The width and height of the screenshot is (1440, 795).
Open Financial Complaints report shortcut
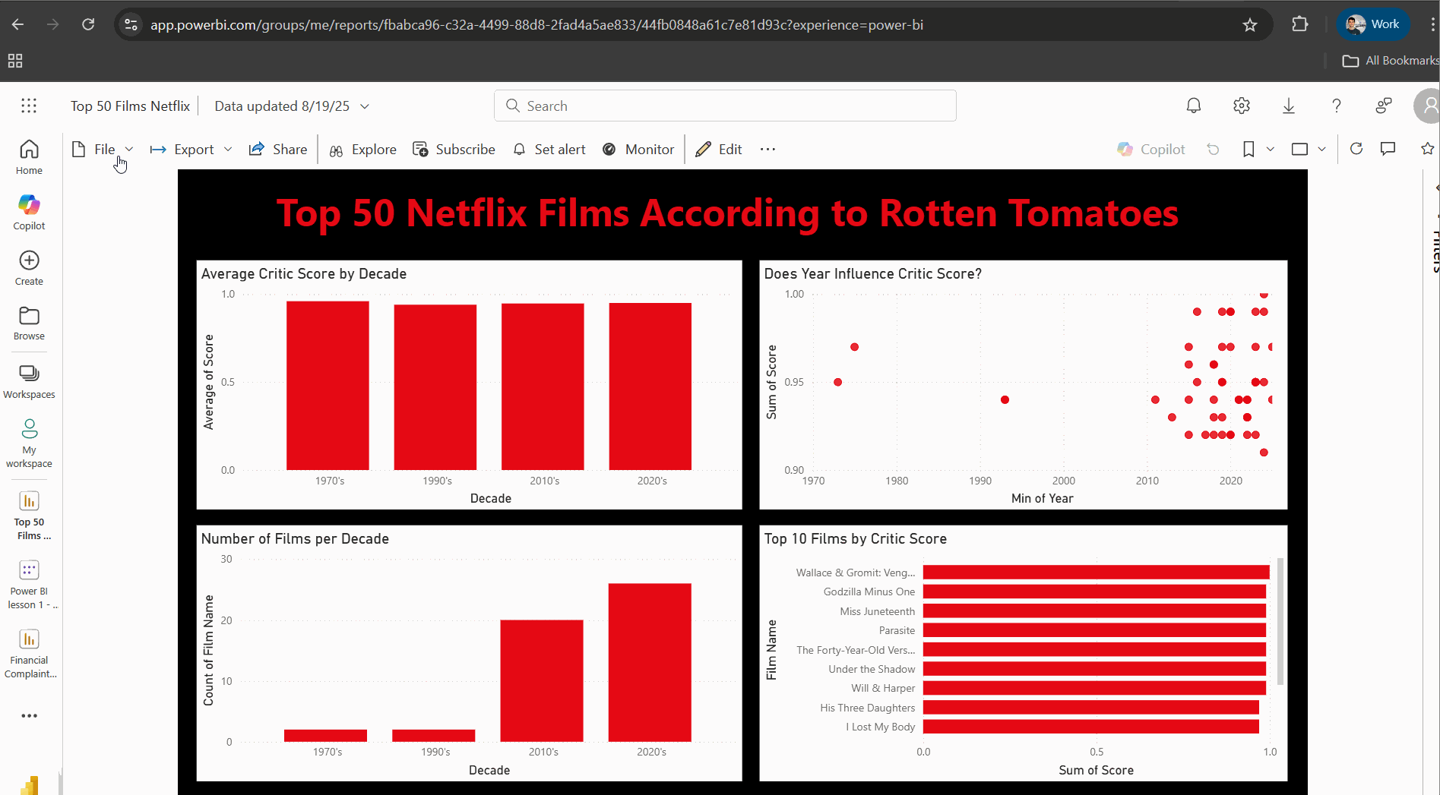(x=29, y=654)
